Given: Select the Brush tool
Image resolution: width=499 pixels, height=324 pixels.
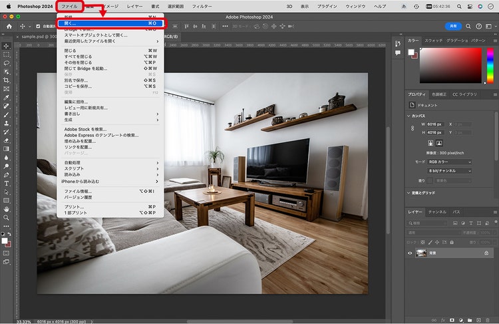Looking at the screenshot, I should pos(6,115).
